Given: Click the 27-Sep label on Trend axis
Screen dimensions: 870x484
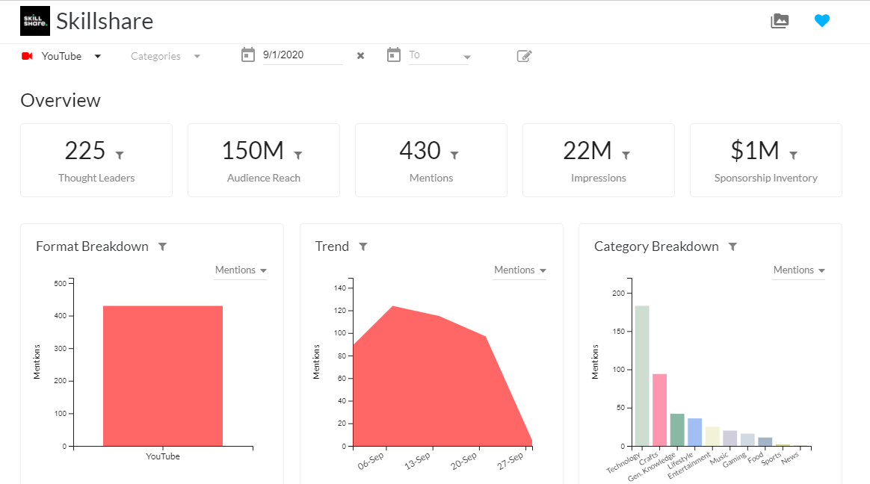Looking at the screenshot, I should coord(510,462).
